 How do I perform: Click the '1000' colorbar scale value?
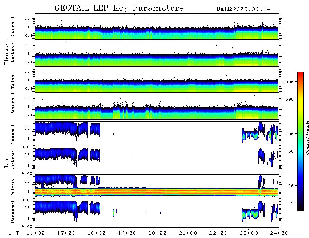click(288, 82)
